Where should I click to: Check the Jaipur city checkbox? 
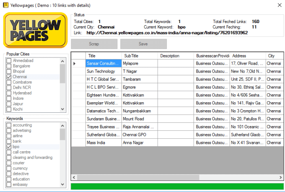pyautogui.click(x=9, y=104)
